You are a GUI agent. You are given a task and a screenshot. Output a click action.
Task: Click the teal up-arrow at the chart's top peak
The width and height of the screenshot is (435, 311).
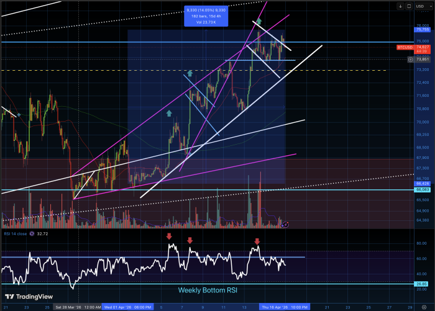259,21
